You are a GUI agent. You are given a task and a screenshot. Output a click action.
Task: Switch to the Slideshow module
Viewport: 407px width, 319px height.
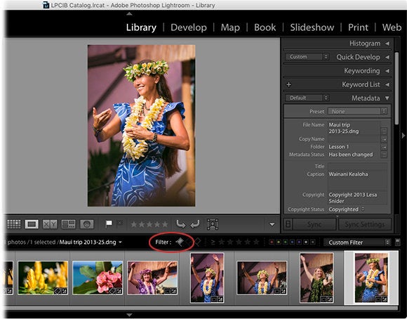pyautogui.click(x=312, y=27)
